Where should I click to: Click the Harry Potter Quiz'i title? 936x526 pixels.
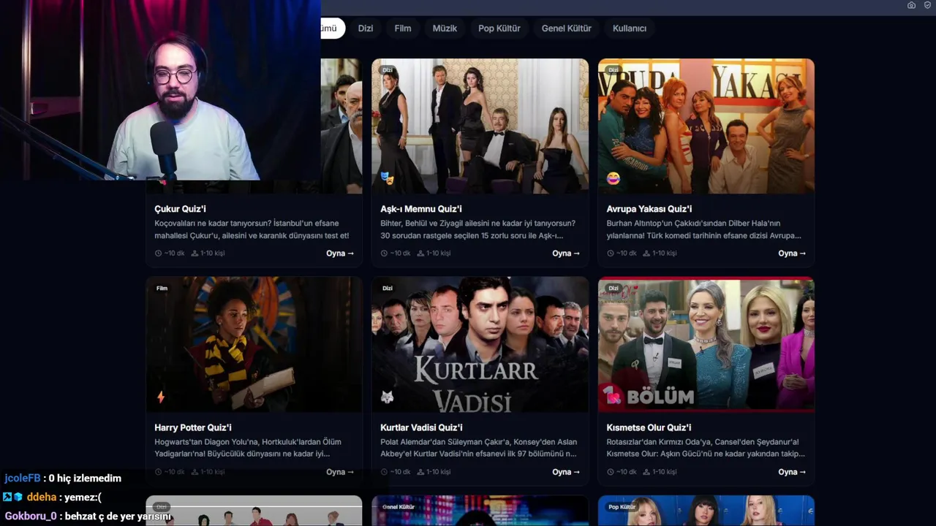193,427
